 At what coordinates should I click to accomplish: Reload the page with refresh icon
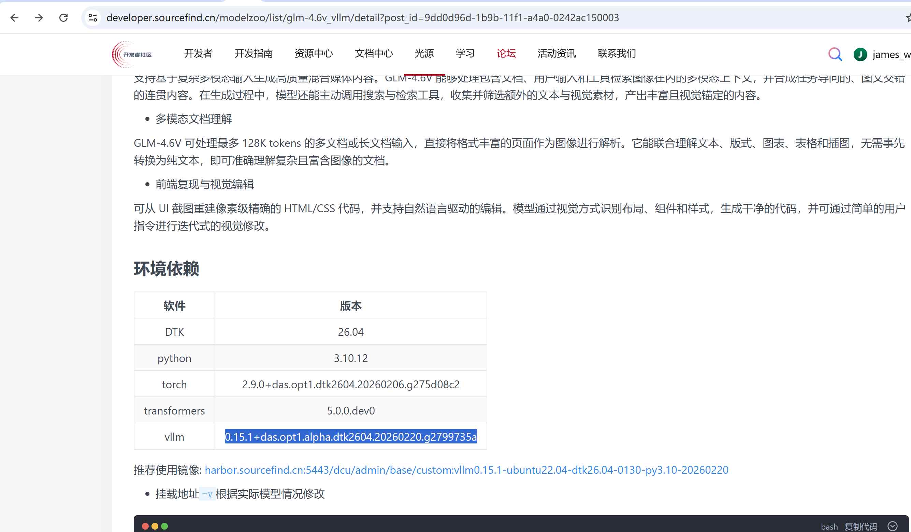click(63, 18)
